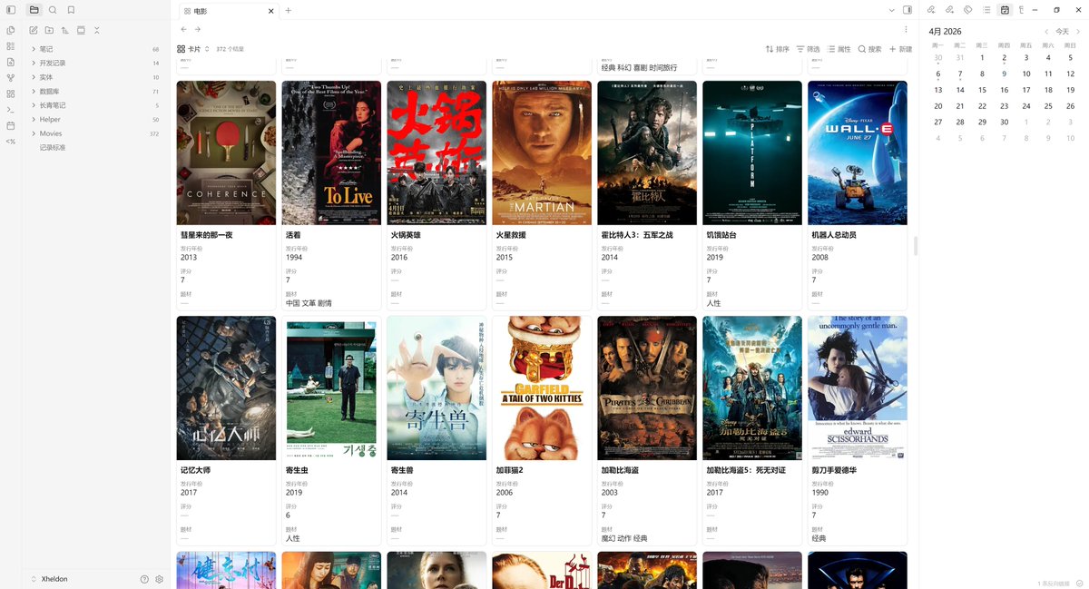Image resolution: width=1089 pixels, height=589 pixels.
Task: Open tags panel in right sidebar
Action: pyautogui.click(x=968, y=10)
